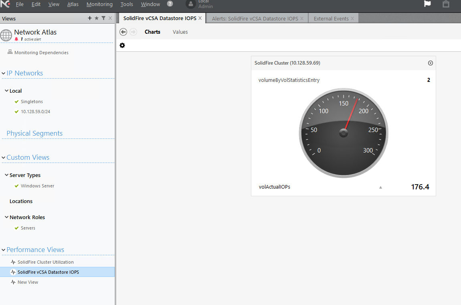Open the Tools menu

tap(127, 4)
